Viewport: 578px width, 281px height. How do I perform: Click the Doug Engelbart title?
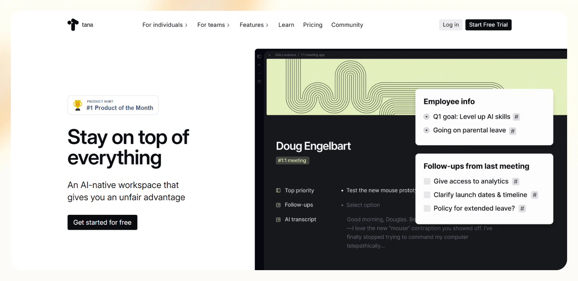[x=314, y=146]
